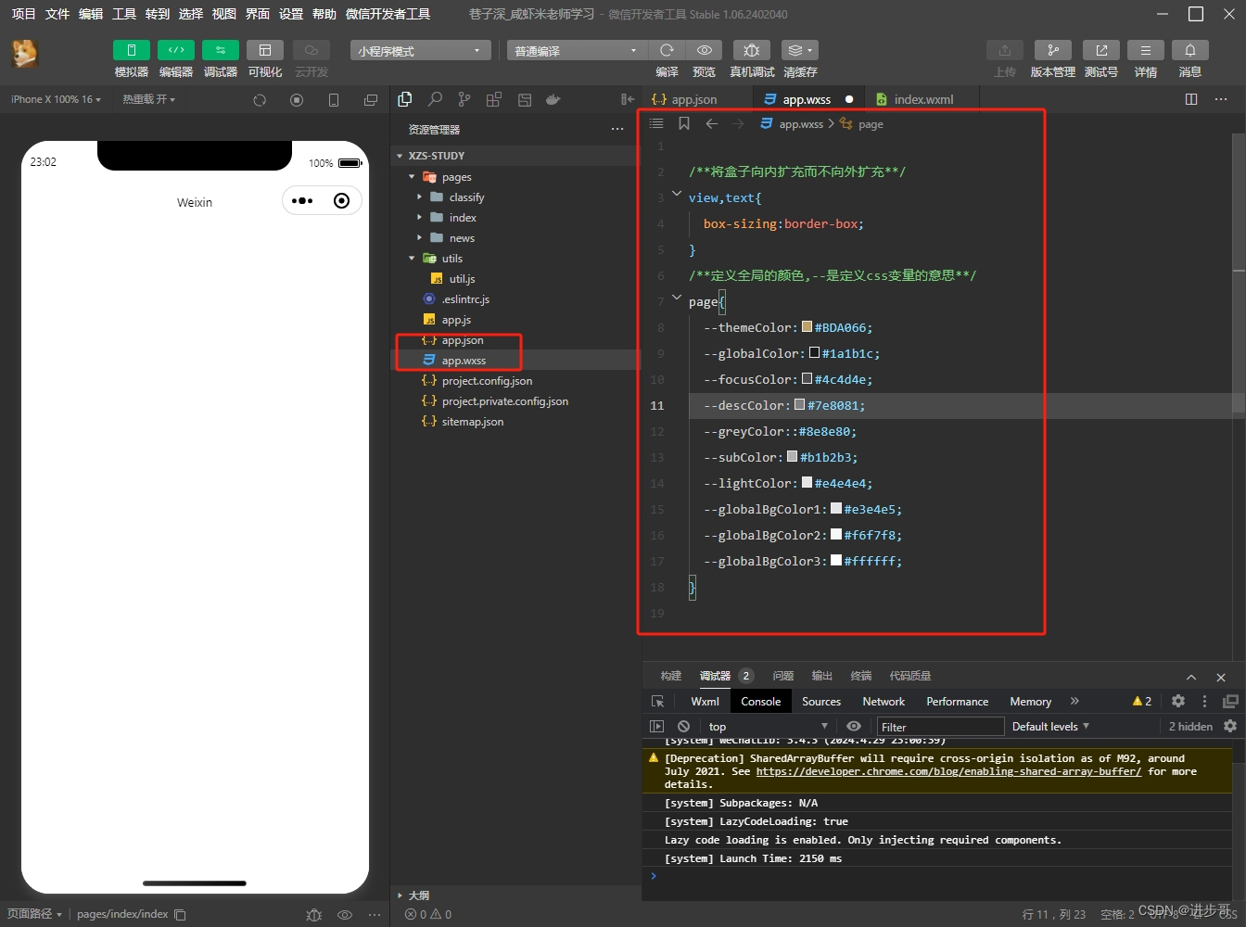Fold the page rule block chevron
The height and width of the screenshot is (927, 1246).
click(677, 298)
